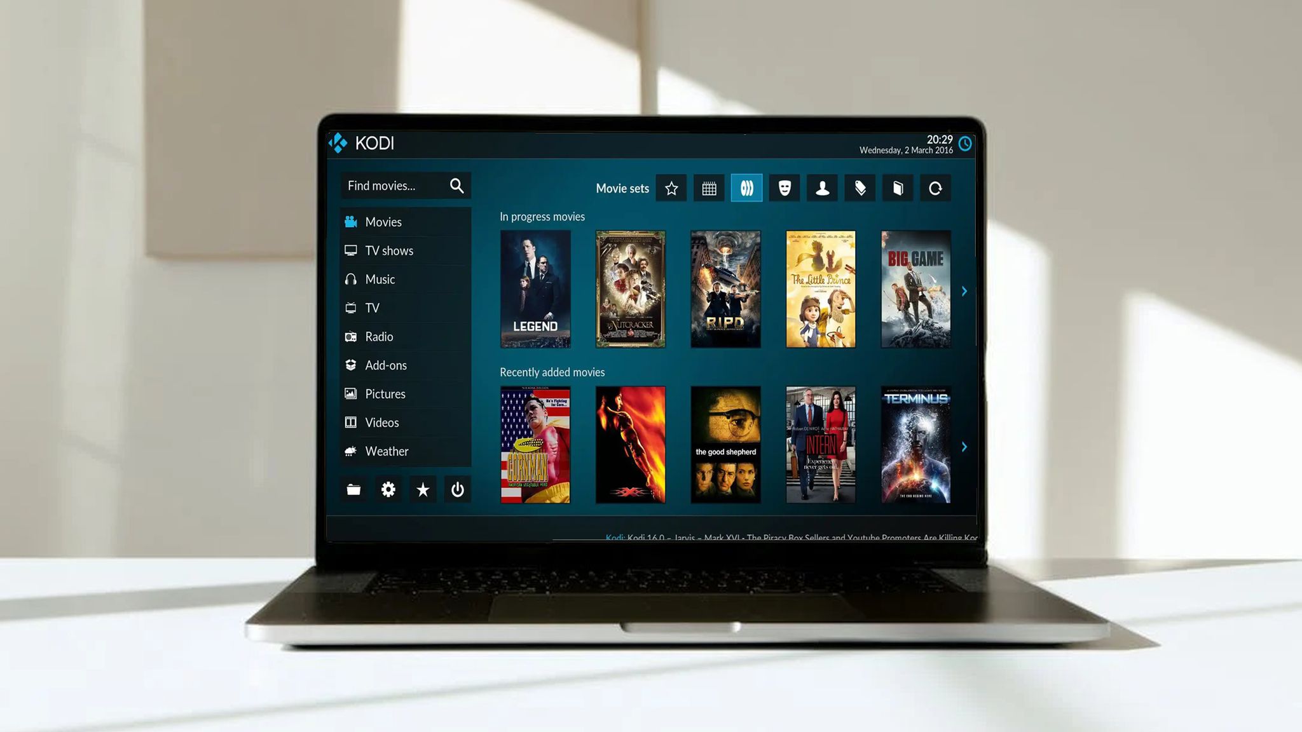
Task: Expand recently added movies right arrow
Action: point(964,447)
